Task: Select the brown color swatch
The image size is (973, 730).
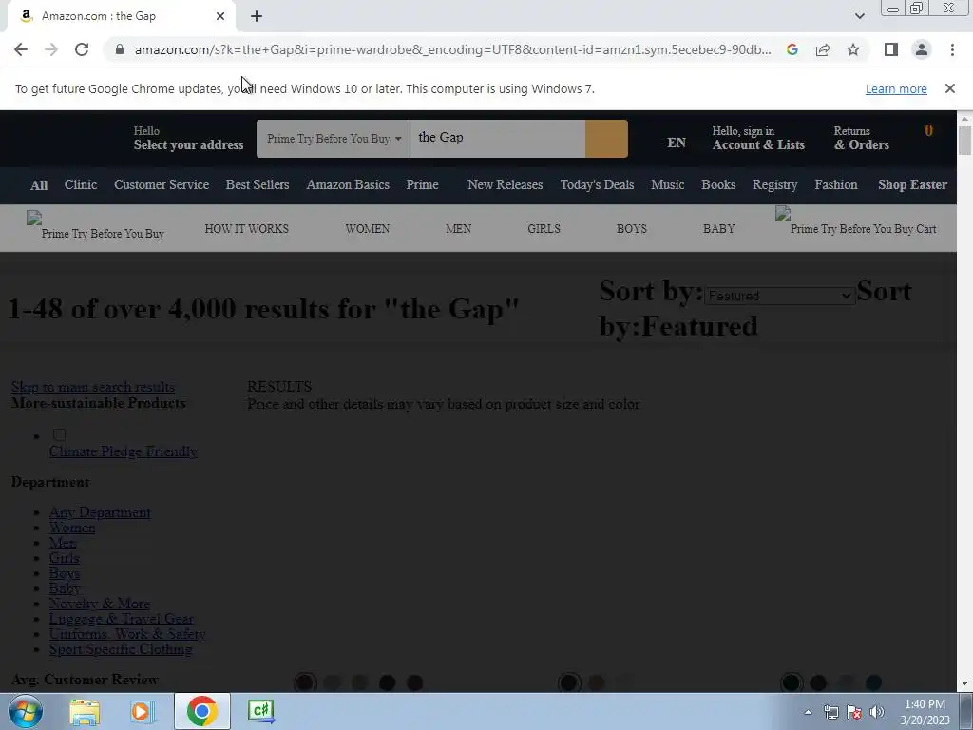Action: coord(597,682)
